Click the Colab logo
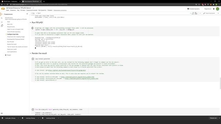The height and width of the screenshot is (124, 221). click(3, 9)
